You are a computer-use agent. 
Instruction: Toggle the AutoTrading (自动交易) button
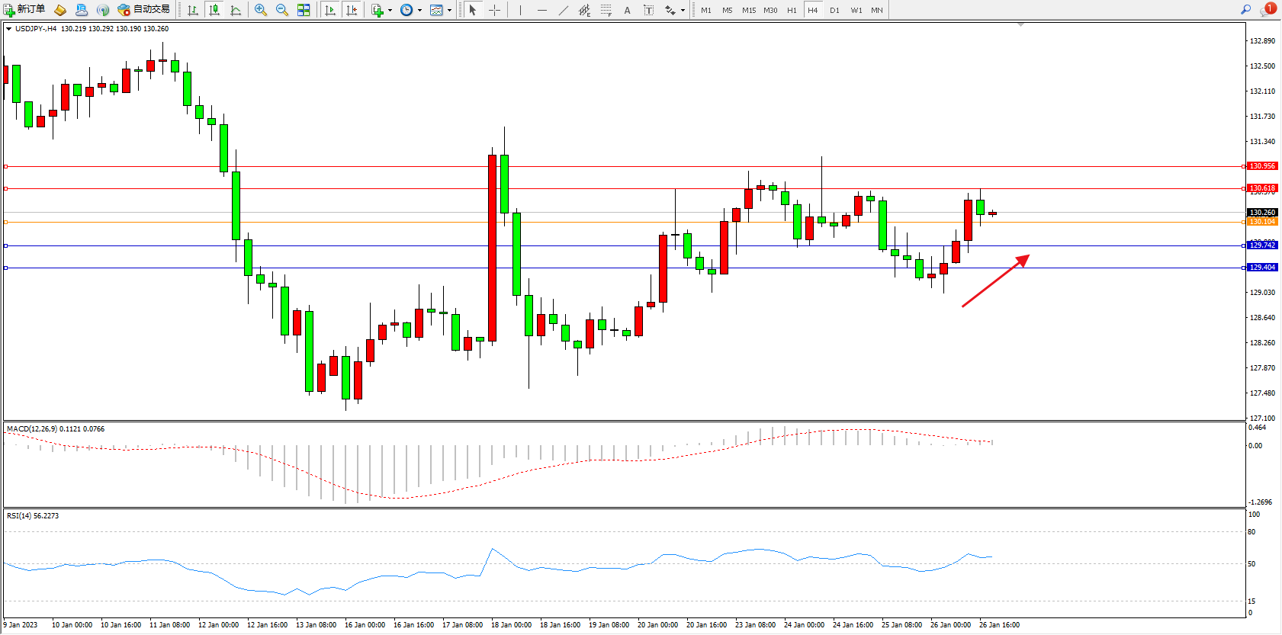tap(143, 10)
